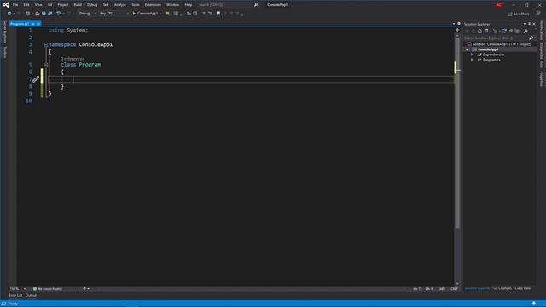Screen dimensions: 546x307
Task: Click the Undo toolbar icon
Action: (59, 14)
